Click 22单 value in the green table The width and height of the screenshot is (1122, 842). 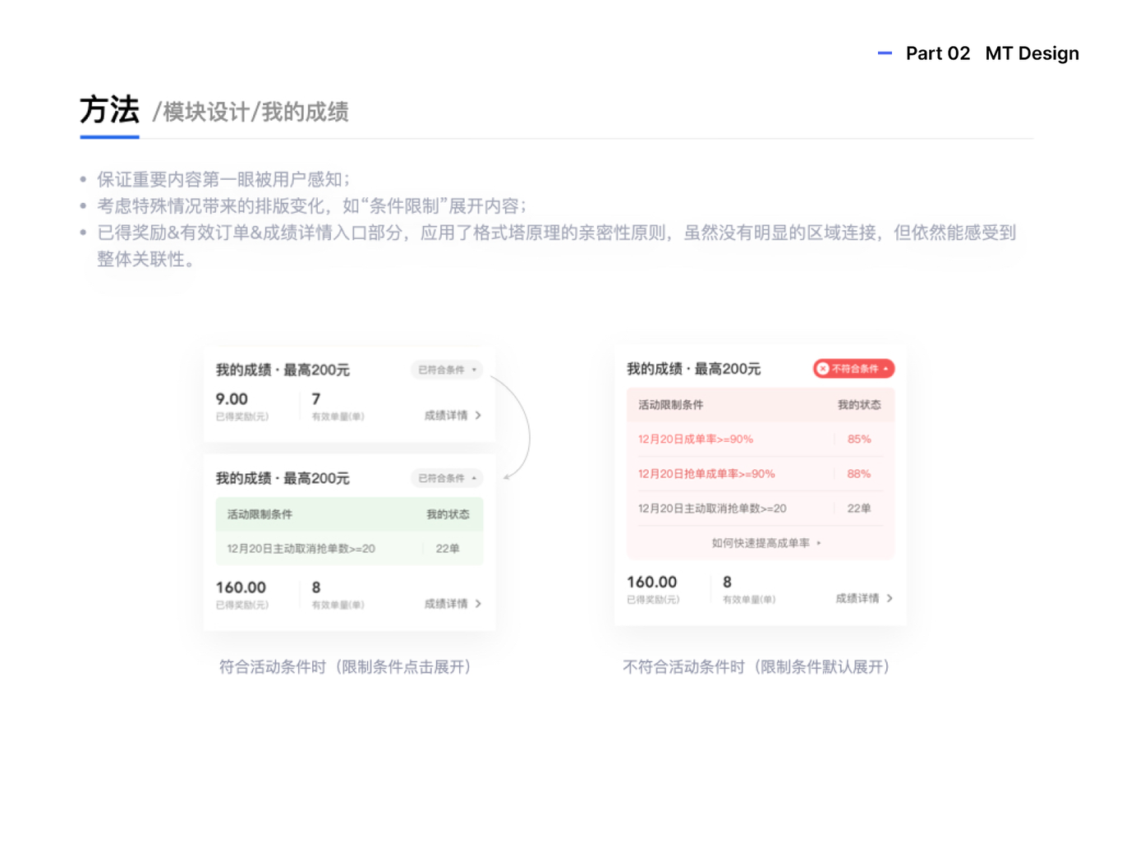tap(448, 549)
